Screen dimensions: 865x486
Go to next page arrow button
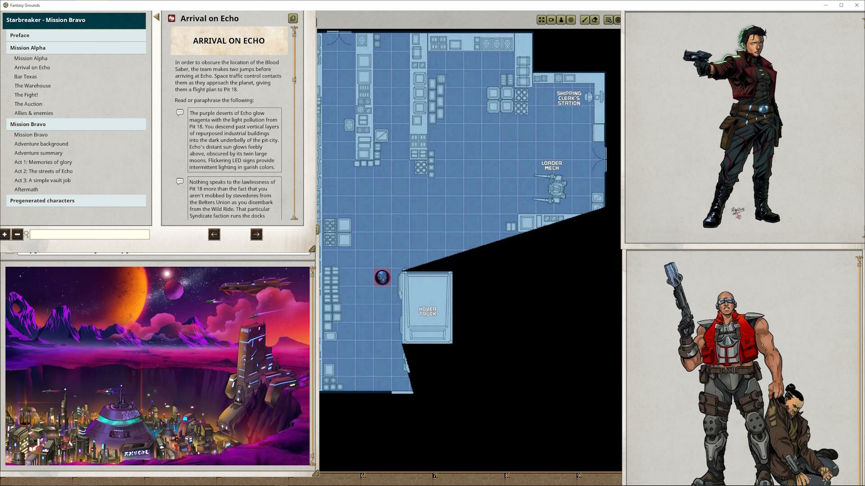pos(256,234)
